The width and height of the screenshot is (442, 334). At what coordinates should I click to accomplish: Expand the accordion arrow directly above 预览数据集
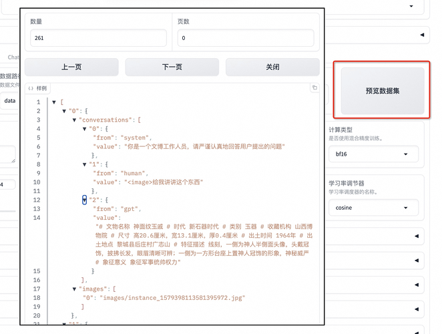click(422, 34)
